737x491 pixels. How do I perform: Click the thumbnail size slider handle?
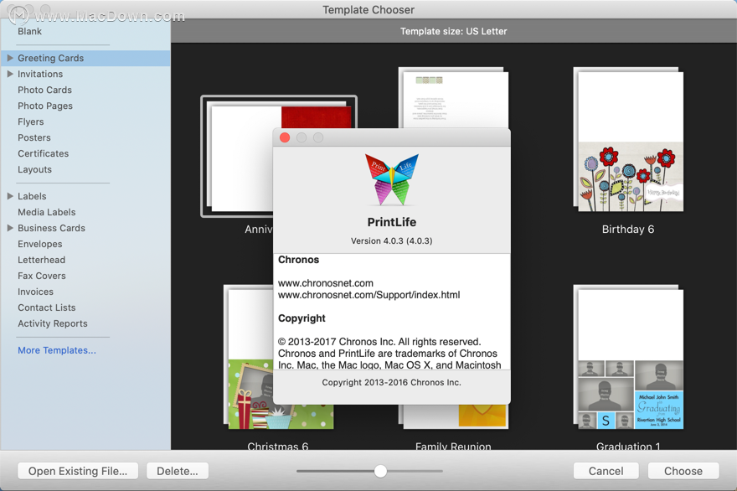click(x=381, y=471)
